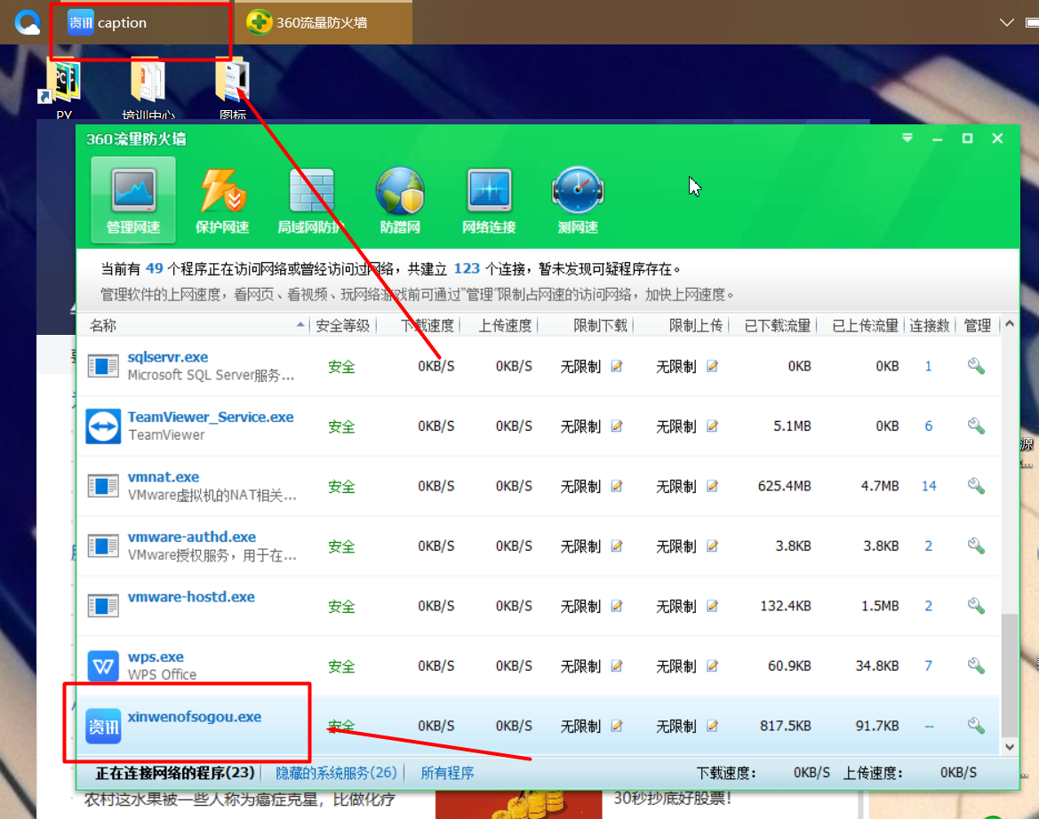Edit download limit for vmnat.exe
Viewport: 1039px width, 819px height.
[617, 486]
